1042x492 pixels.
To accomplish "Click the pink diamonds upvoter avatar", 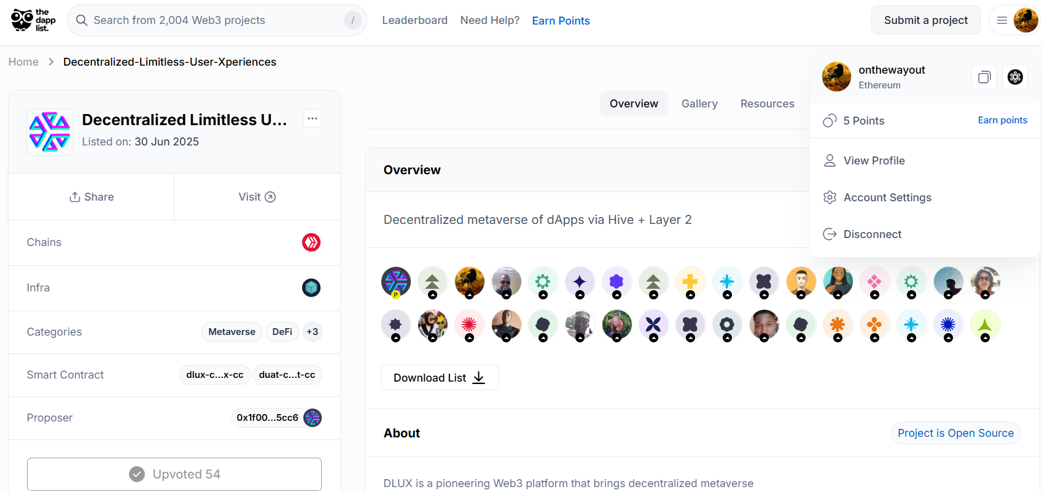I will click(874, 282).
